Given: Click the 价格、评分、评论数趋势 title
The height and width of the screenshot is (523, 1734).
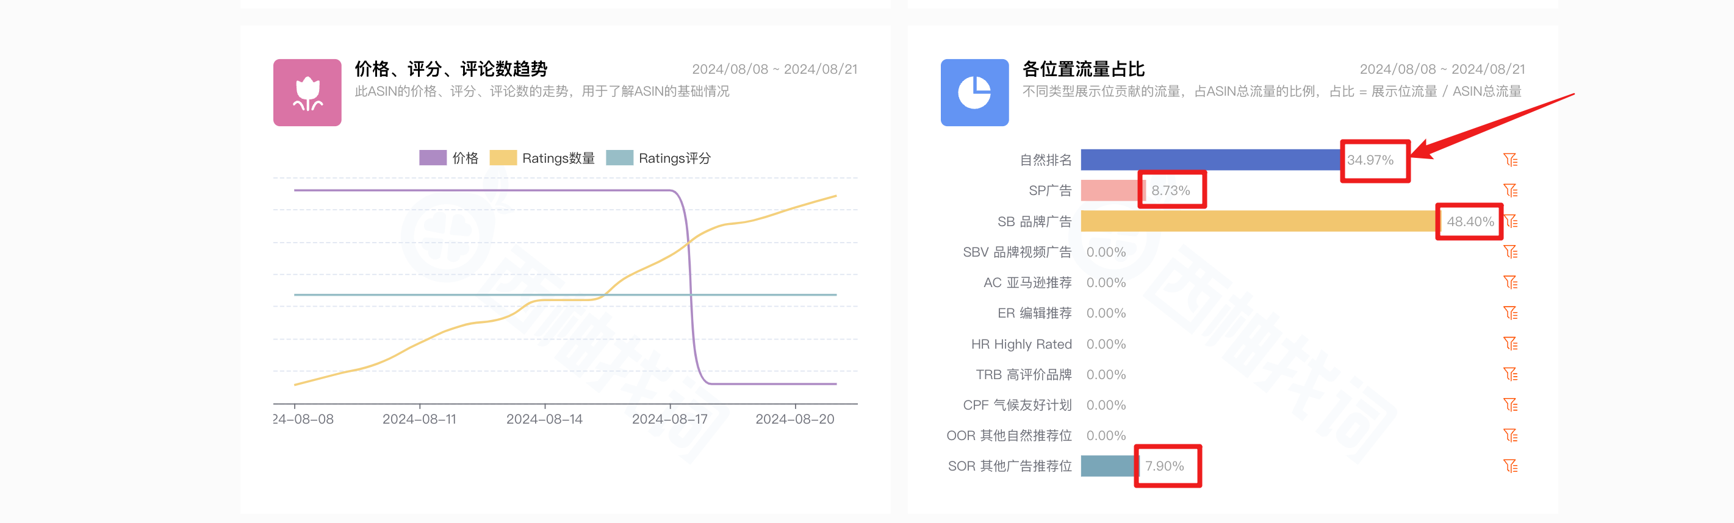Looking at the screenshot, I should click(451, 69).
